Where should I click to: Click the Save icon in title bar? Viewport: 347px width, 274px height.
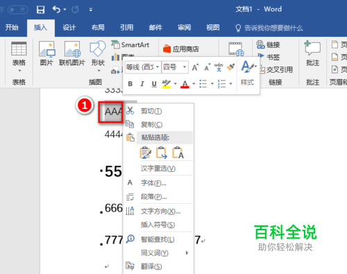click(x=40, y=10)
